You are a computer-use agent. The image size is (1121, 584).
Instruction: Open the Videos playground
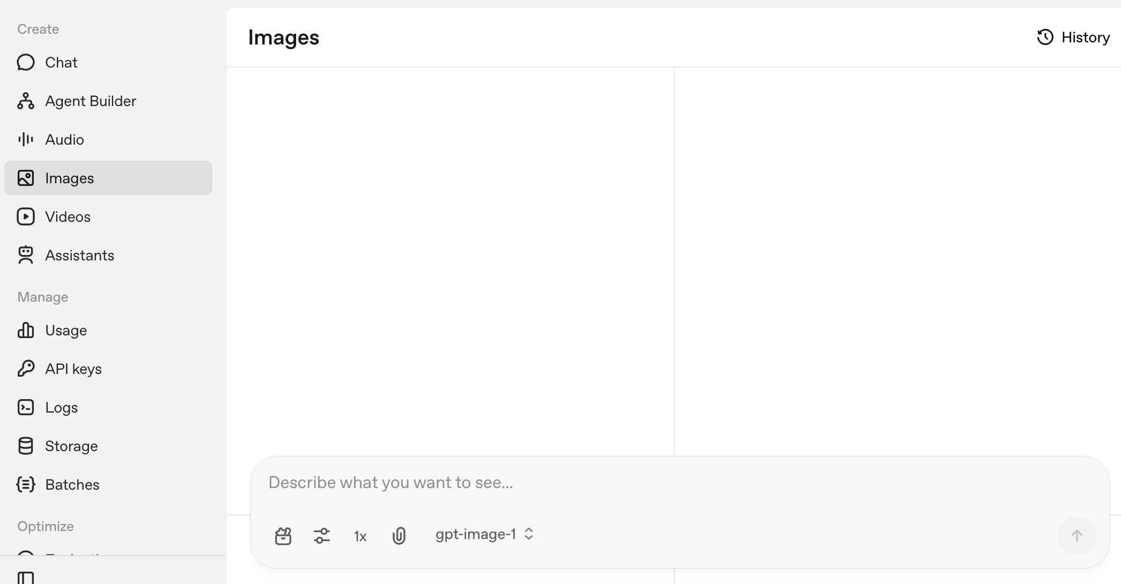(68, 216)
